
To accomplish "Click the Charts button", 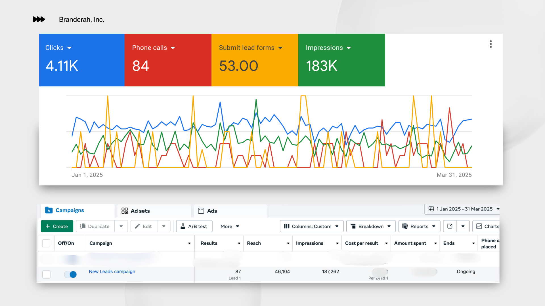I will (x=486, y=226).
